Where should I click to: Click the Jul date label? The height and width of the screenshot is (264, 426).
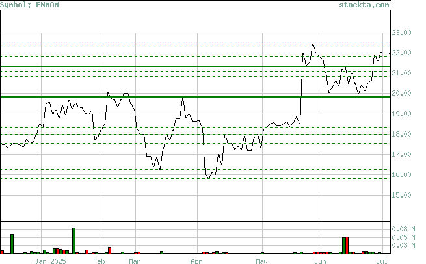click(x=382, y=261)
